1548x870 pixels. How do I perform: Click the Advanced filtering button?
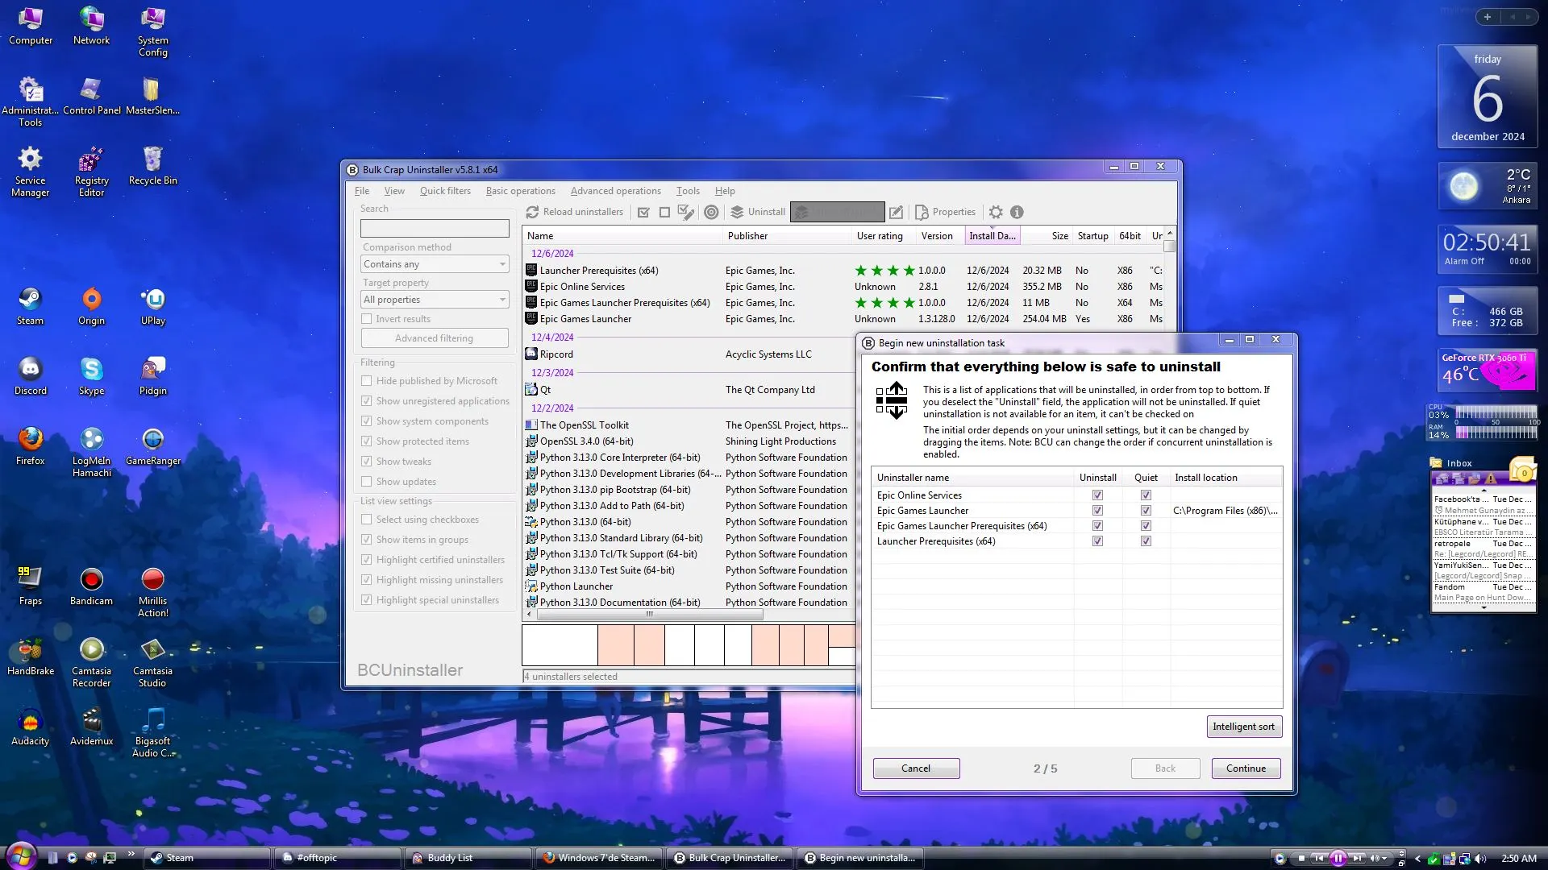click(x=435, y=338)
